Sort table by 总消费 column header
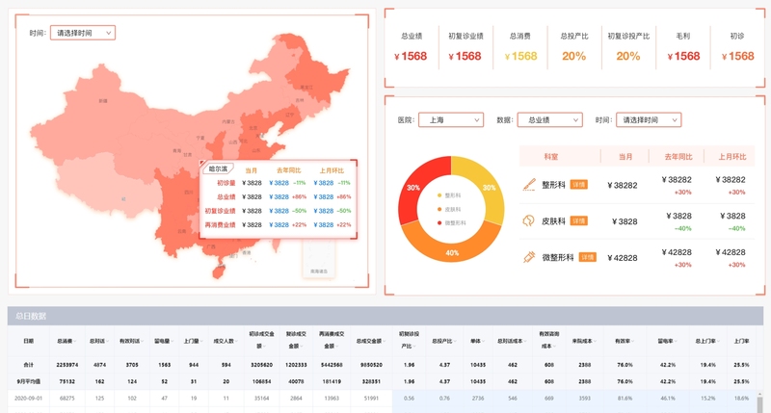 pos(66,340)
